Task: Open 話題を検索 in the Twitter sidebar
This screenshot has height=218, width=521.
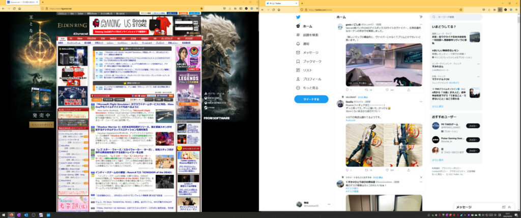Action: pyautogui.click(x=307, y=35)
